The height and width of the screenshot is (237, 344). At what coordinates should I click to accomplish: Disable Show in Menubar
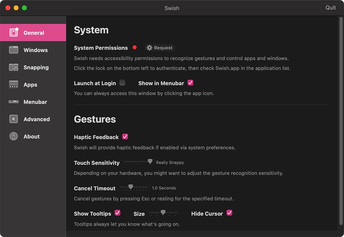click(190, 83)
